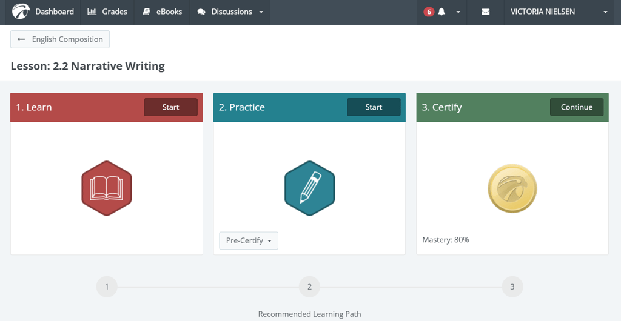The image size is (621, 321).
Task: Click the teal pencil Practice icon
Action: (x=309, y=188)
